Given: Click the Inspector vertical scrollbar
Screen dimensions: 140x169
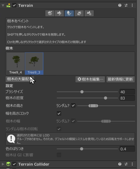Looking at the screenshot, I should click(x=138, y=84).
